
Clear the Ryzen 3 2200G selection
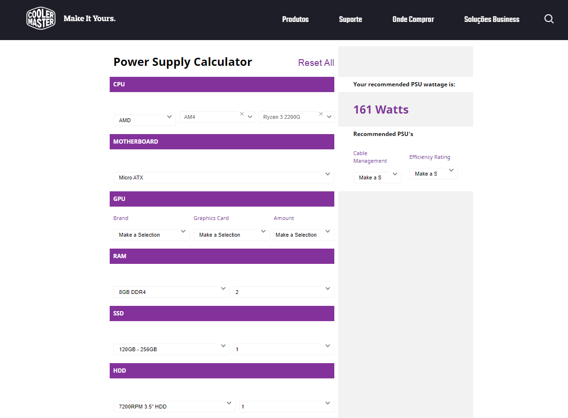coord(320,114)
